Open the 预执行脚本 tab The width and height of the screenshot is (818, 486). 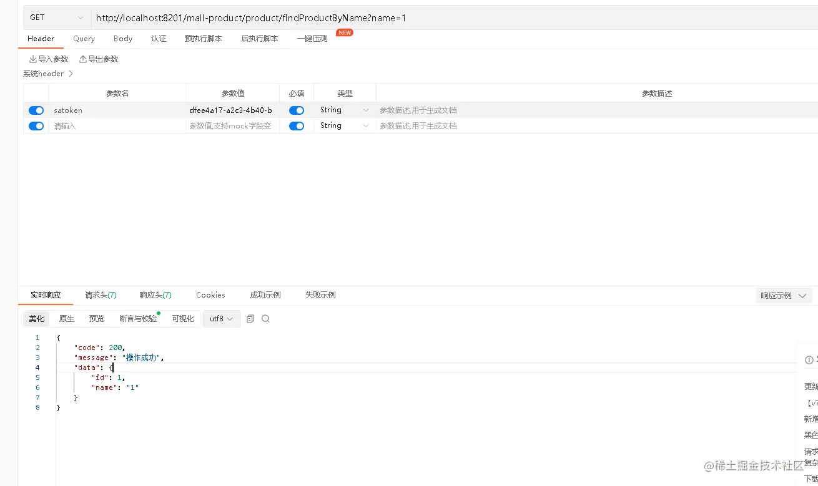tap(203, 39)
